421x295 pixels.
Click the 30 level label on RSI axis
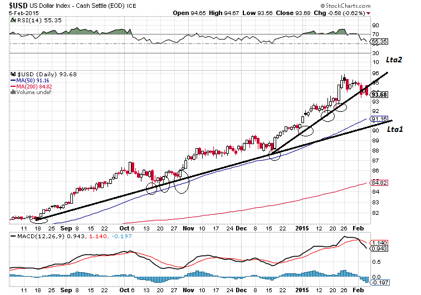tap(375, 53)
